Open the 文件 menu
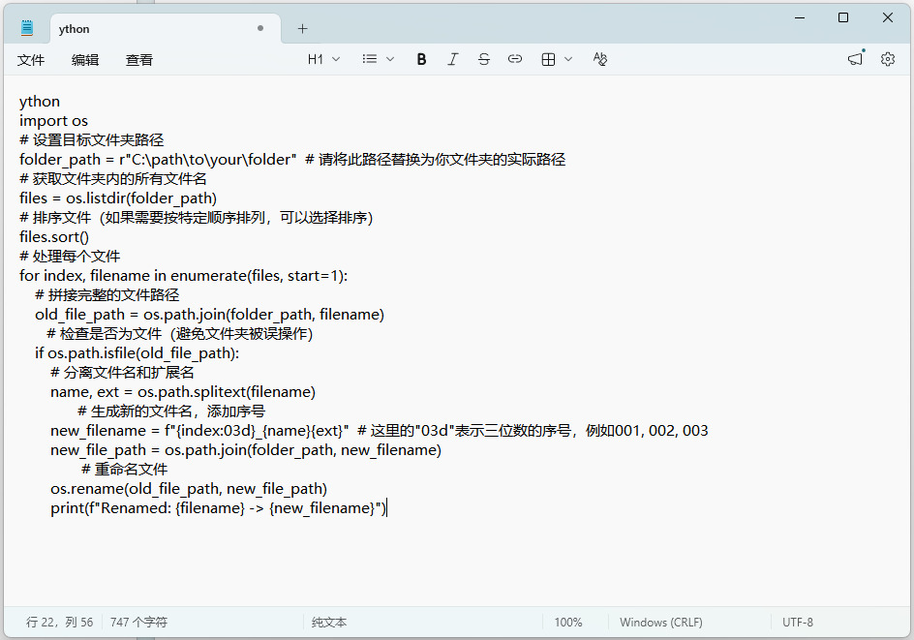The image size is (914, 640). (x=31, y=59)
